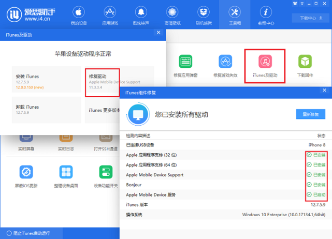Click 已安装 status icon for Bonjour
Screen dimensions: 332x239
click(309, 185)
